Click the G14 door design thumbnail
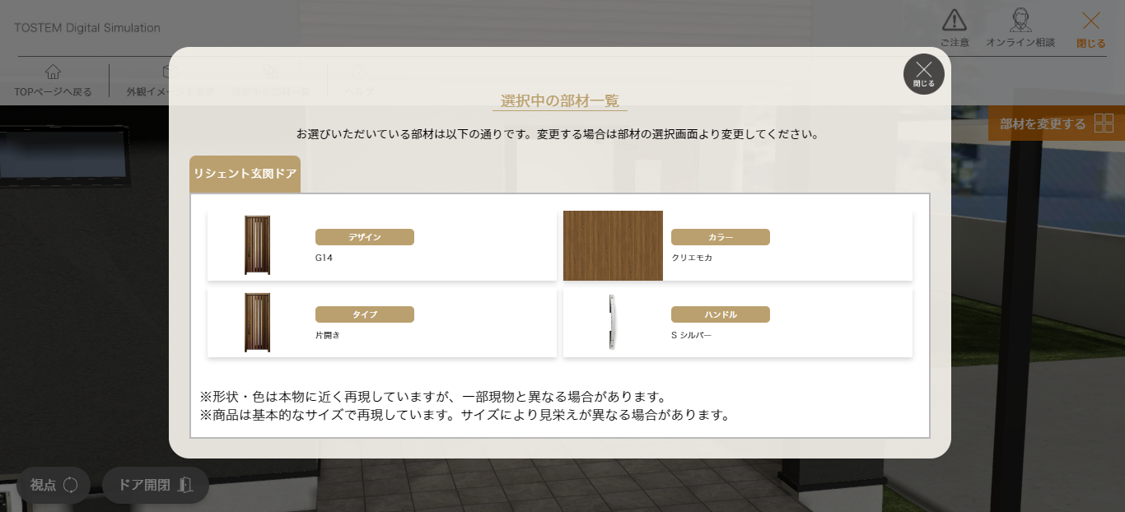The image size is (1125, 512). 255,244
